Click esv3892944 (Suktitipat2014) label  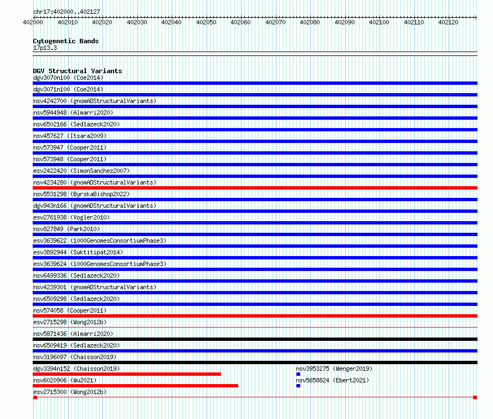[x=78, y=252]
